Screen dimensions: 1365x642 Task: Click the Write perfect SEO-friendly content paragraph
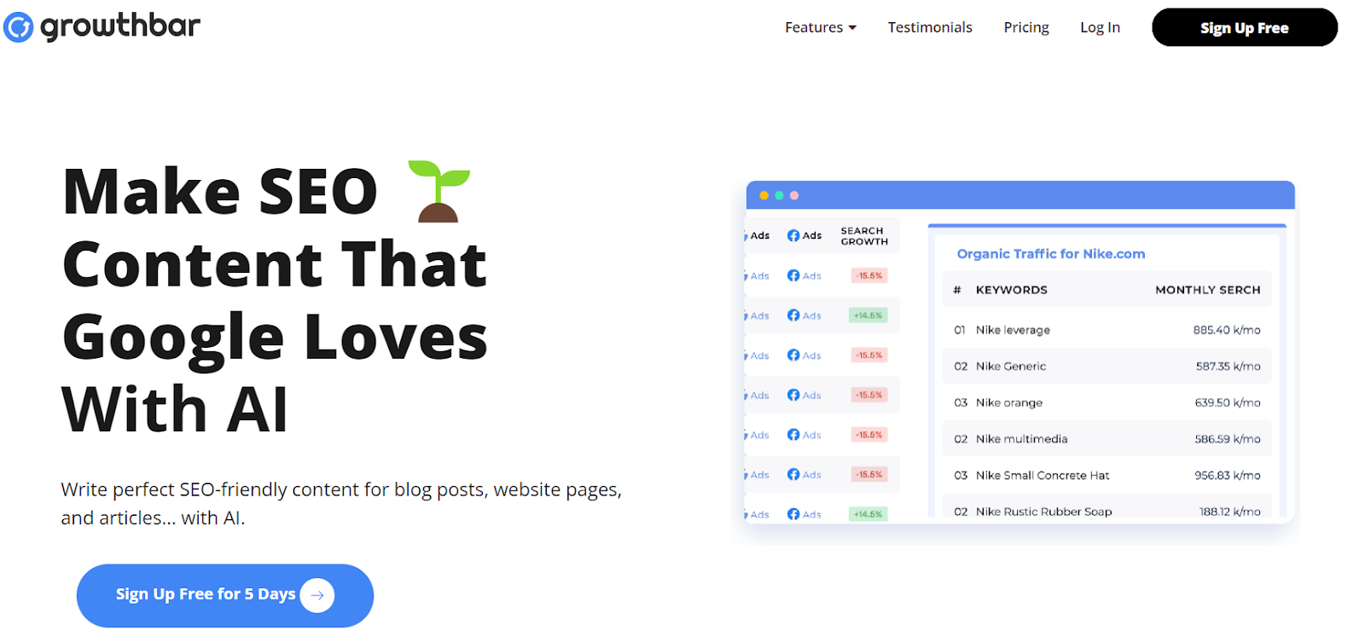tap(341, 503)
